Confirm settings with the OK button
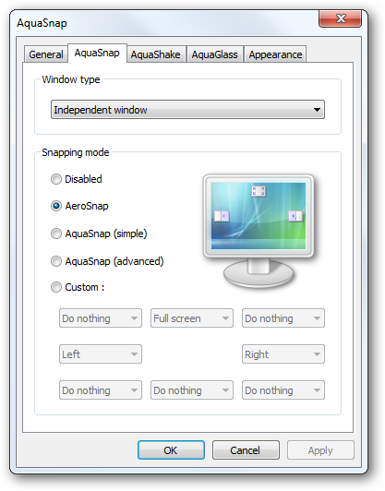Image resolution: width=385 pixels, height=491 pixels. pos(171,450)
